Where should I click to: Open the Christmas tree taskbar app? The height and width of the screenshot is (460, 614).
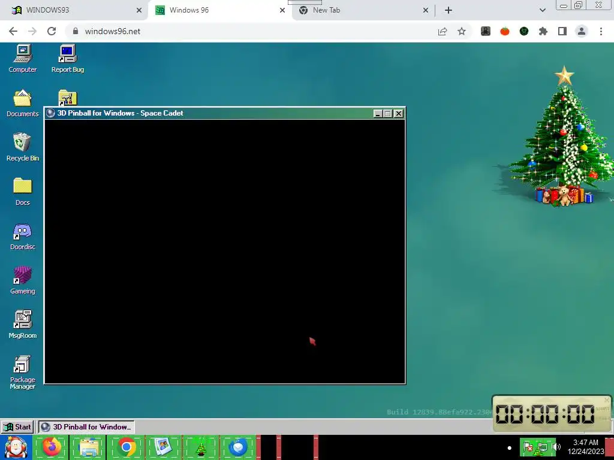tap(201, 448)
